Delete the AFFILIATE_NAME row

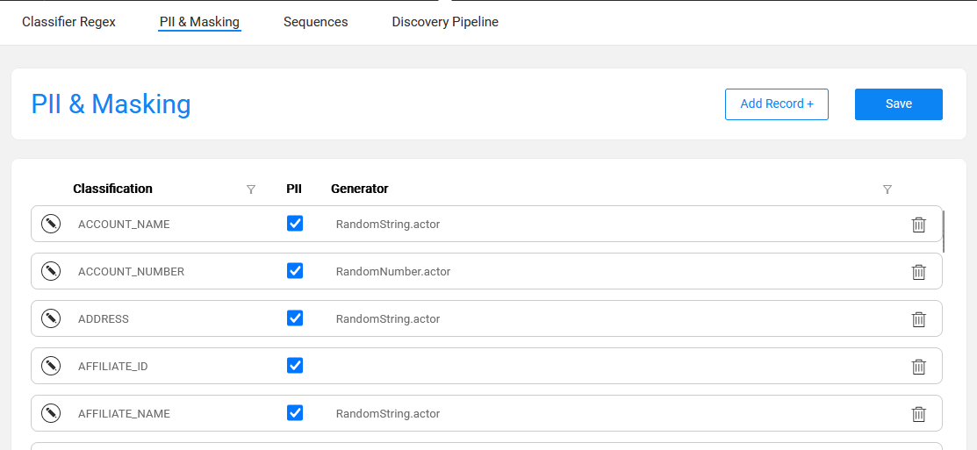pyautogui.click(x=918, y=414)
